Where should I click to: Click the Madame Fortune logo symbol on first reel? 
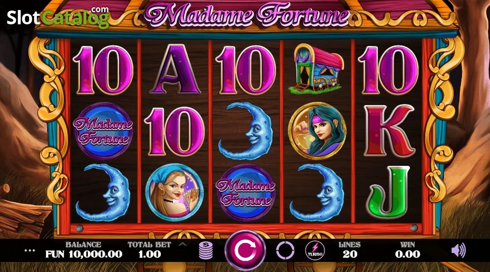coord(103,131)
